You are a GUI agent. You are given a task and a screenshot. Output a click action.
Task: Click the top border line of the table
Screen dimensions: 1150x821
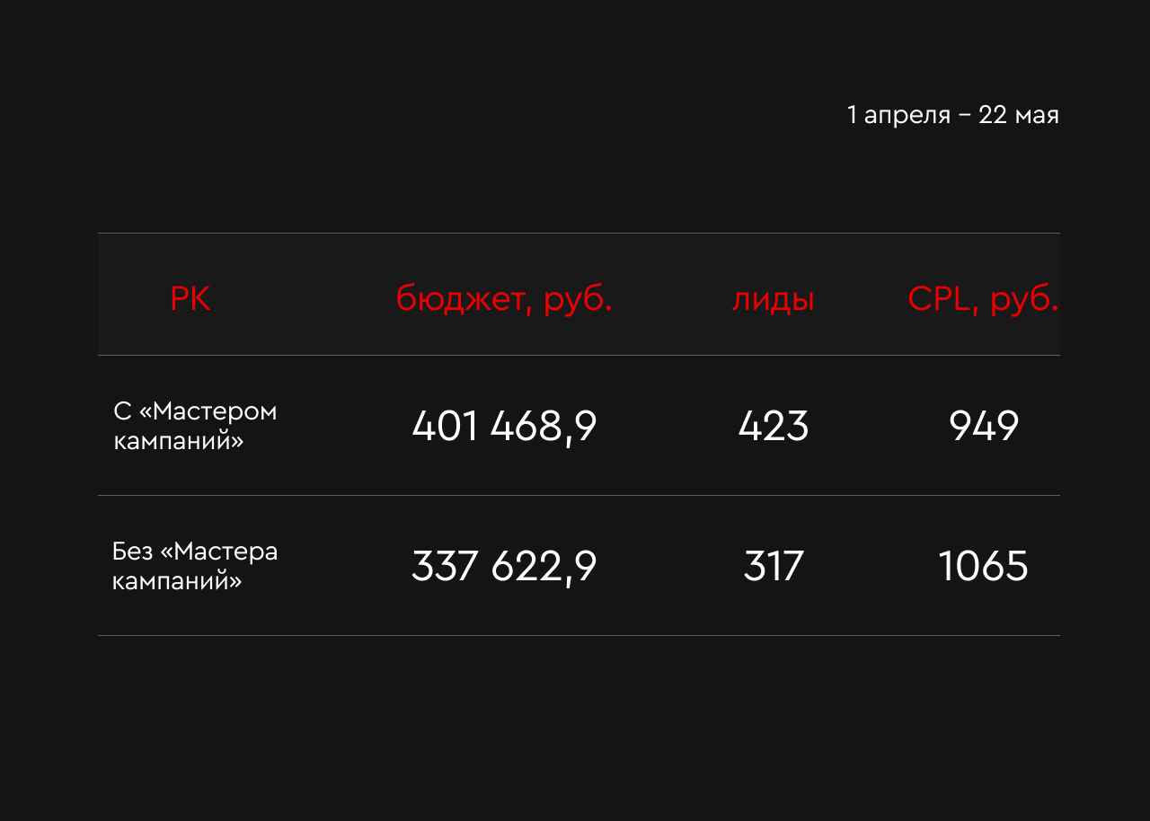tap(579, 234)
